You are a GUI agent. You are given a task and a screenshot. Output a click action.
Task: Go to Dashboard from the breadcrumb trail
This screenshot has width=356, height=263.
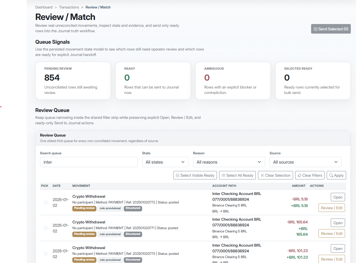click(44, 7)
